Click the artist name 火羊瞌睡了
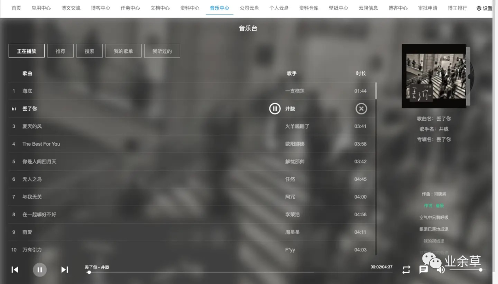 click(x=297, y=126)
